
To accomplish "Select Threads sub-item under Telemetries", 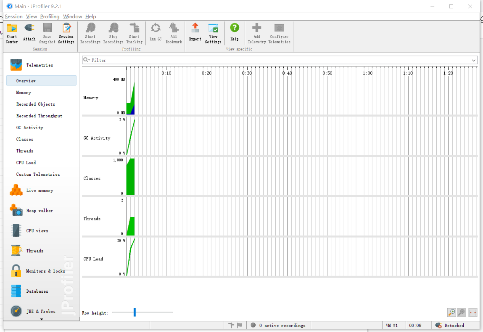I will pos(25,151).
